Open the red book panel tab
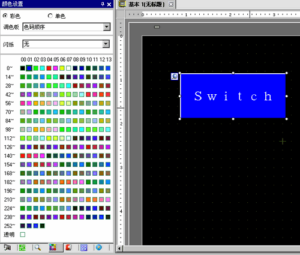 coord(68,248)
